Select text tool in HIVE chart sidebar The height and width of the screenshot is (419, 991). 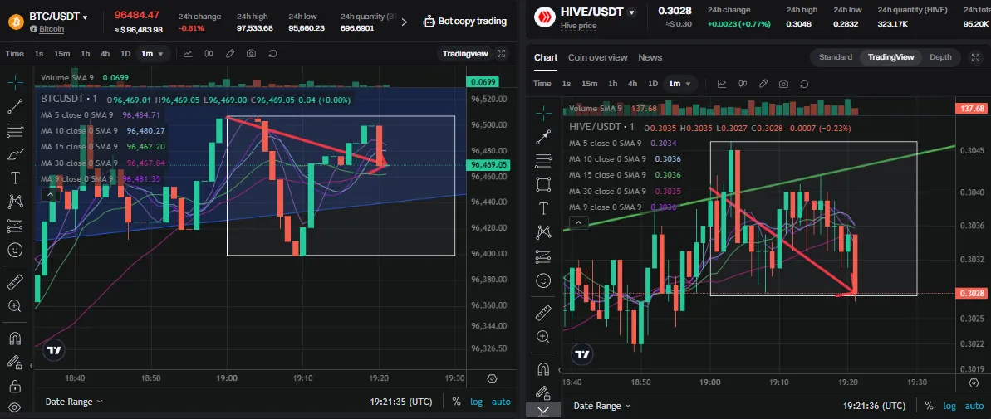(543, 208)
